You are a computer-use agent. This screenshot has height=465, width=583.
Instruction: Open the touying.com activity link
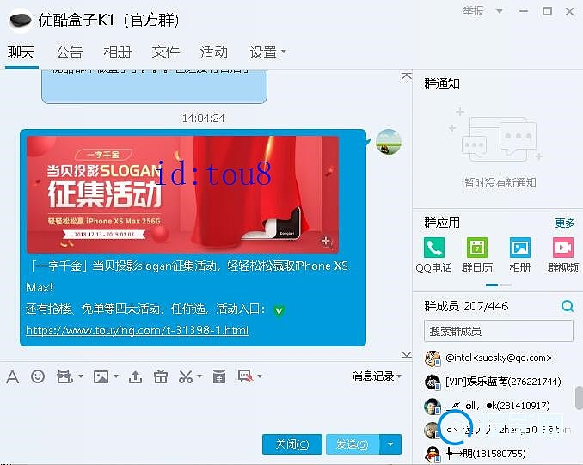pos(138,330)
